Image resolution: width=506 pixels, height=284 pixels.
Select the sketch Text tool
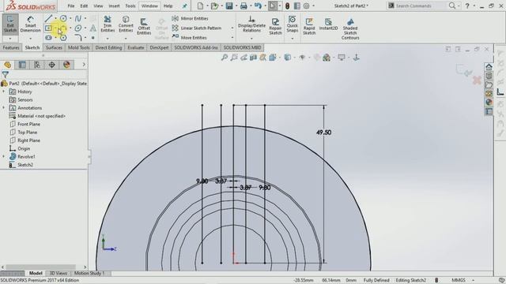tap(93, 28)
